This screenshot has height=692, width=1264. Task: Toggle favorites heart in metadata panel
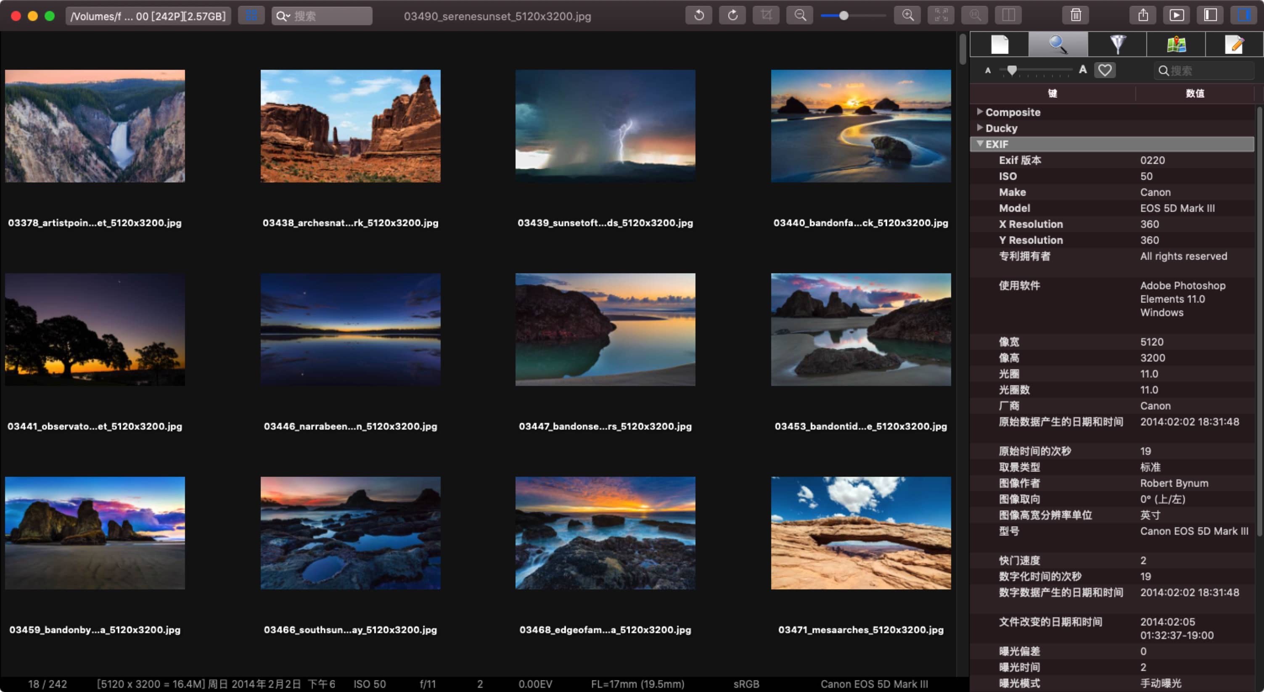[x=1105, y=71]
